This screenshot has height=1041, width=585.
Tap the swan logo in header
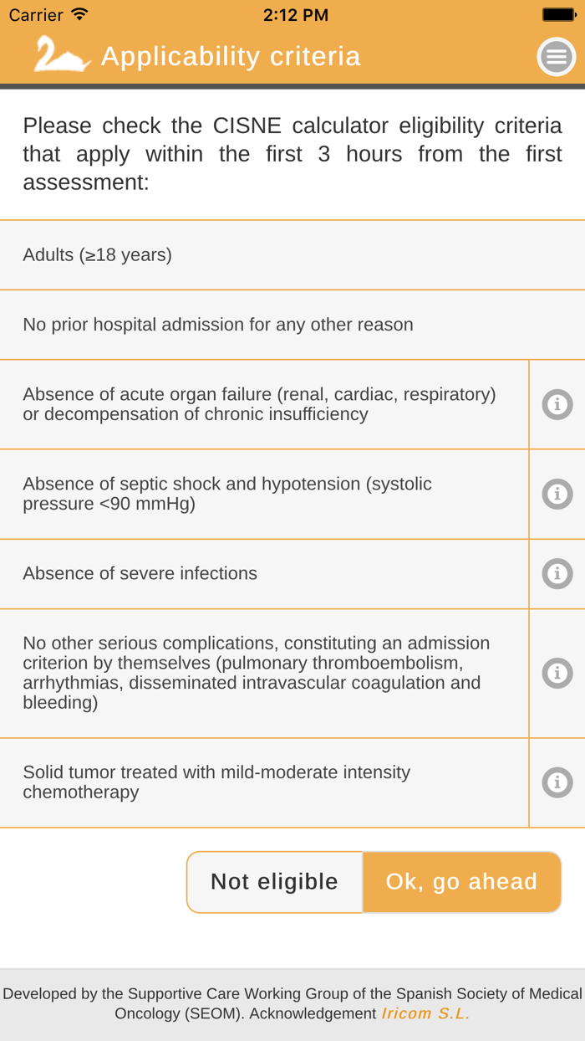point(62,55)
